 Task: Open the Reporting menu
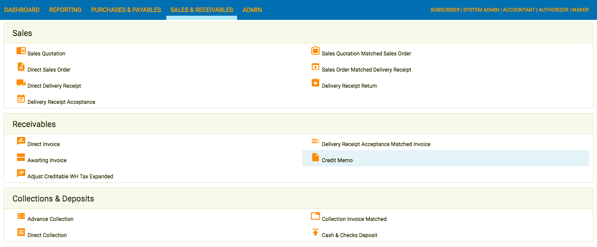click(x=66, y=10)
